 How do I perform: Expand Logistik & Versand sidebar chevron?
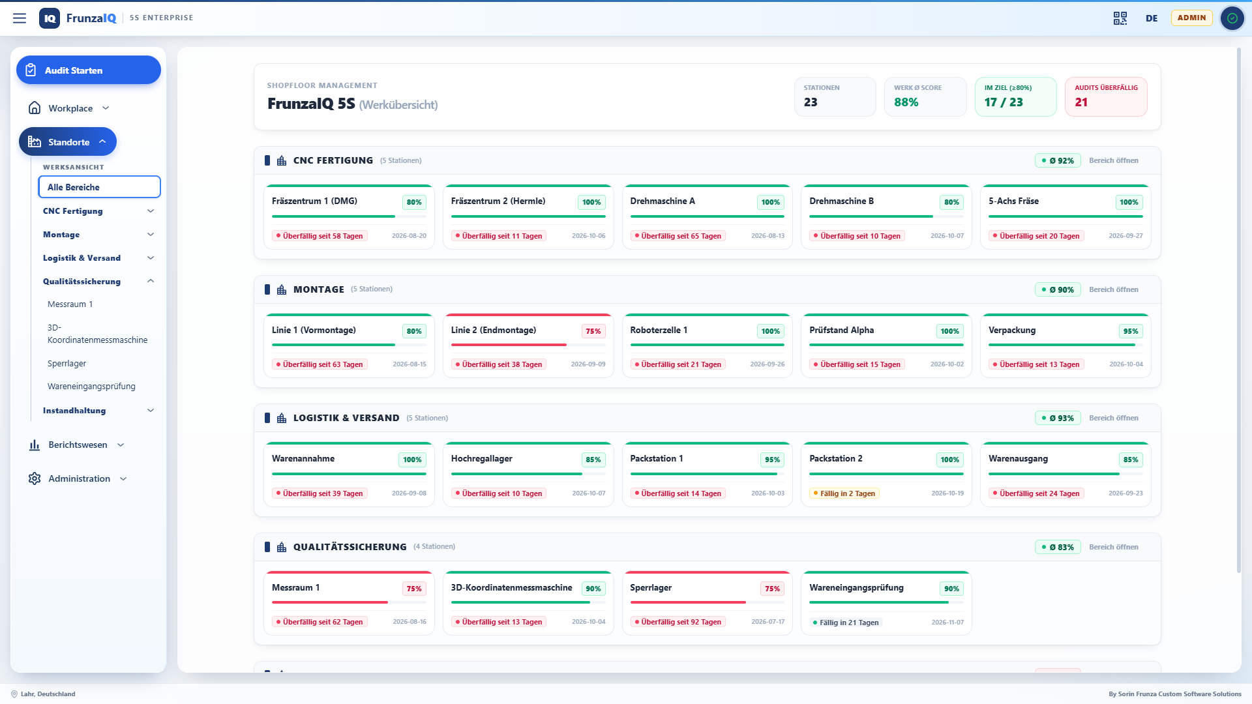tap(151, 258)
